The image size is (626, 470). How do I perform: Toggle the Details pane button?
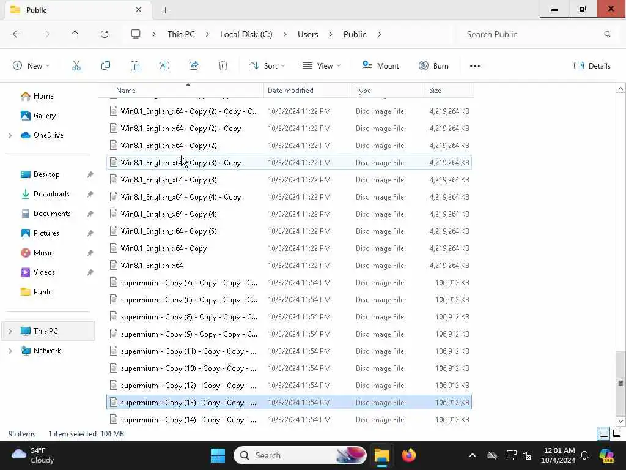coord(592,66)
